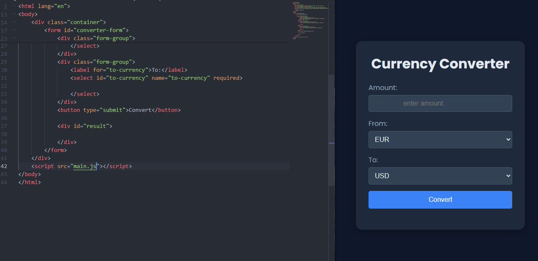Viewport: 538px width, 261px height.
Task: Click the html lang="en" code line
Action: tap(44, 6)
